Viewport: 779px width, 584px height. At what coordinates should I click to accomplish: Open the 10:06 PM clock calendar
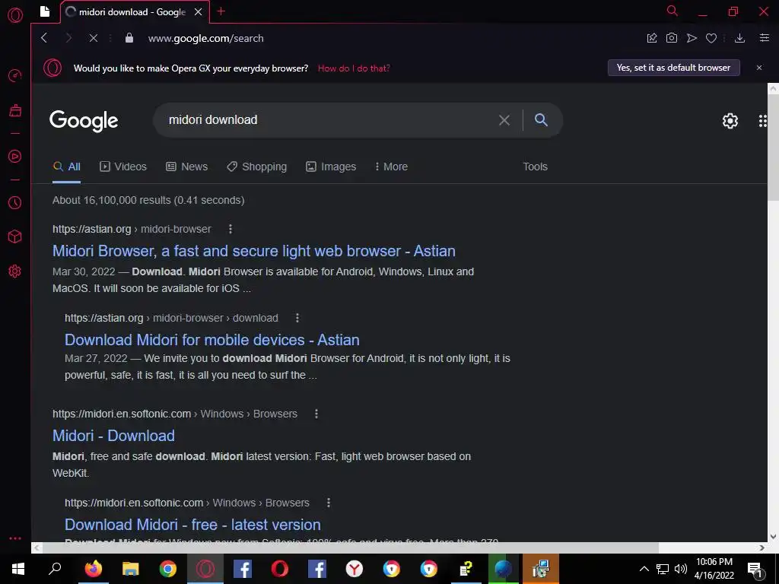[714, 569]
